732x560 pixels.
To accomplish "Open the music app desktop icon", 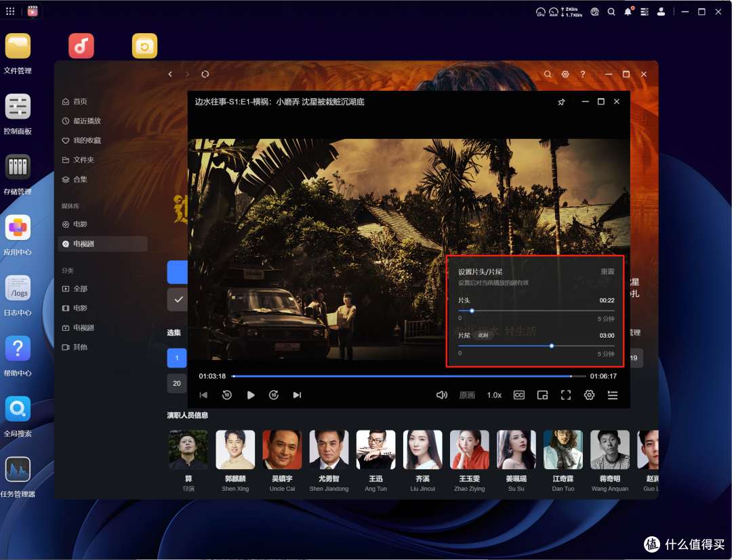I will (x=81, y=46).
